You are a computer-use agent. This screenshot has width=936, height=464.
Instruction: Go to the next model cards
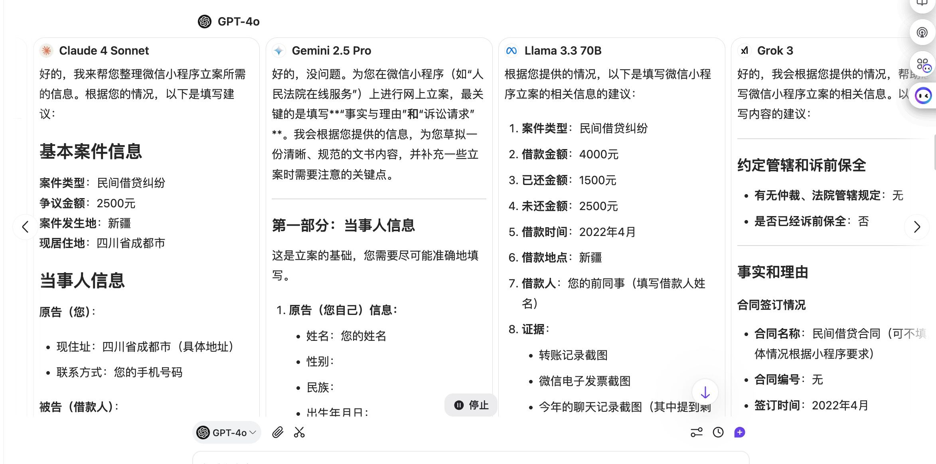coord(917,227)
